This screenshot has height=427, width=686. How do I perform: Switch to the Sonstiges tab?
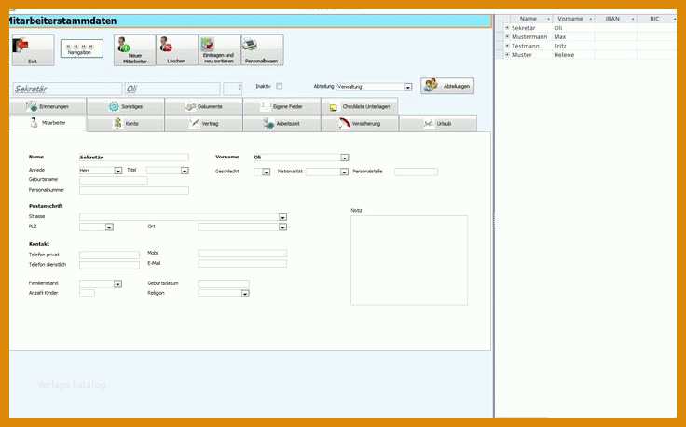tap(126, 106)
